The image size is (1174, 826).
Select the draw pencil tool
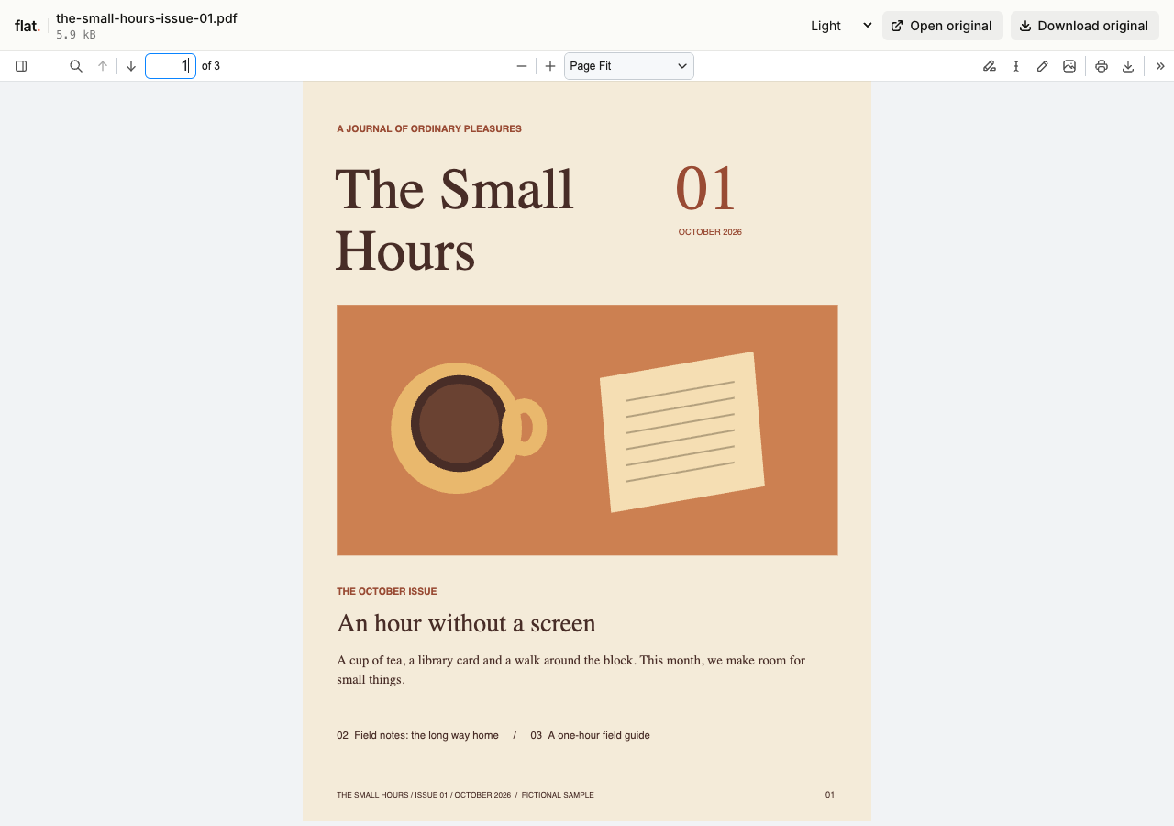tap(1043, 66)
